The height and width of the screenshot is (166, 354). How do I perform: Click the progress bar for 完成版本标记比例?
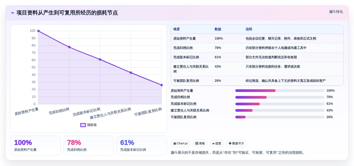point(280,104)
